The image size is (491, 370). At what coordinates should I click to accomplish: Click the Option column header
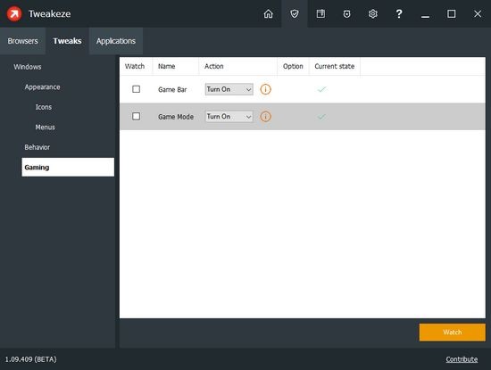293,66
